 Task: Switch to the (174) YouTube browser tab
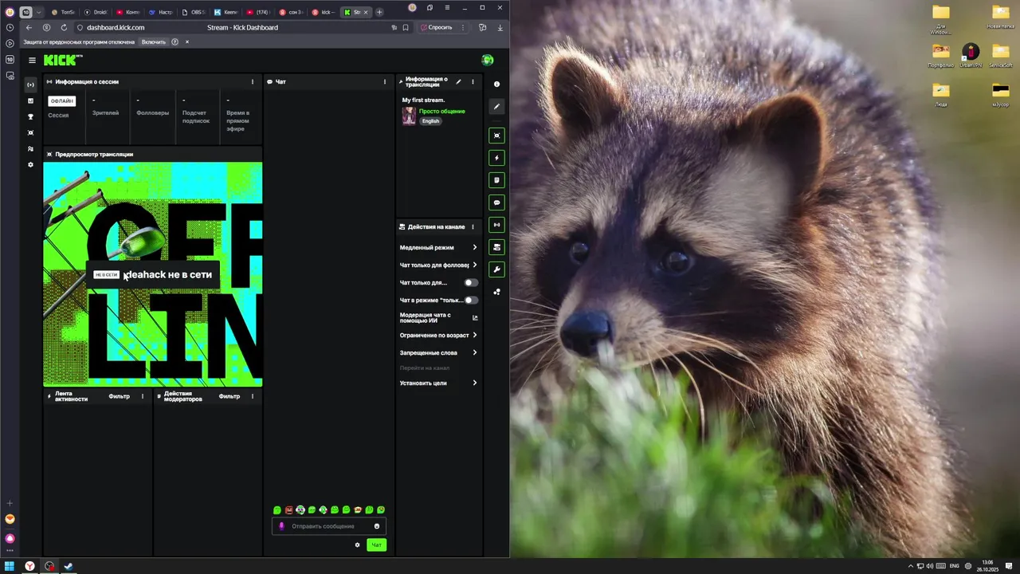[259, 12]
